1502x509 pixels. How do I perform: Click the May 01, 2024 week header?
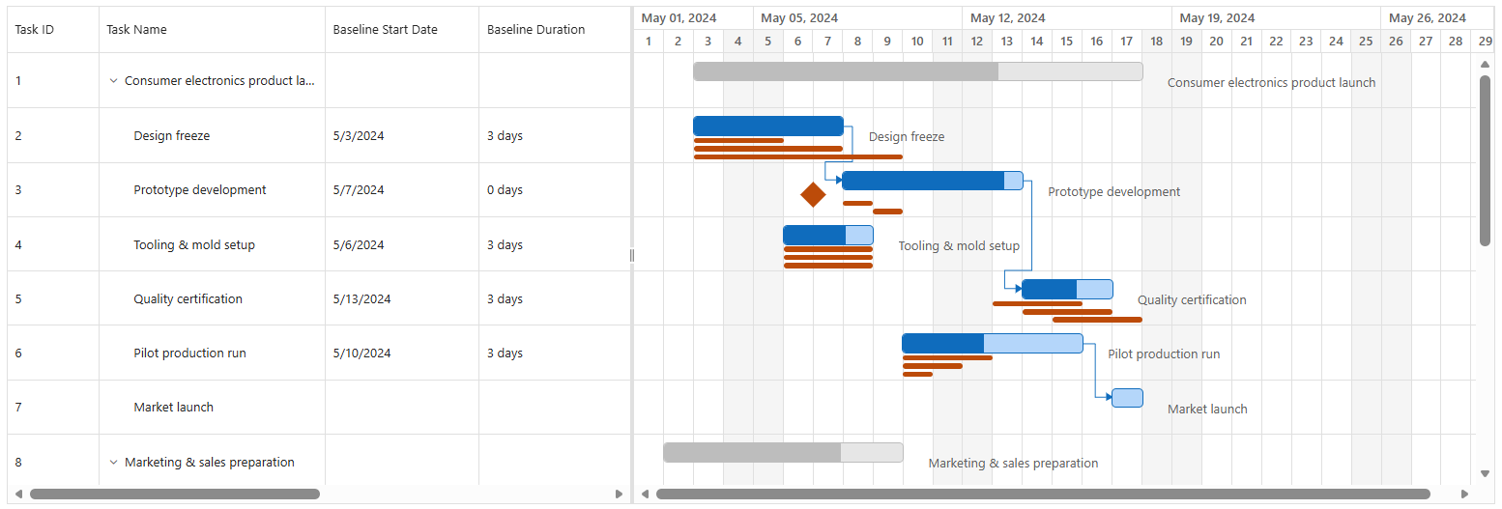(x=693, y=18)
